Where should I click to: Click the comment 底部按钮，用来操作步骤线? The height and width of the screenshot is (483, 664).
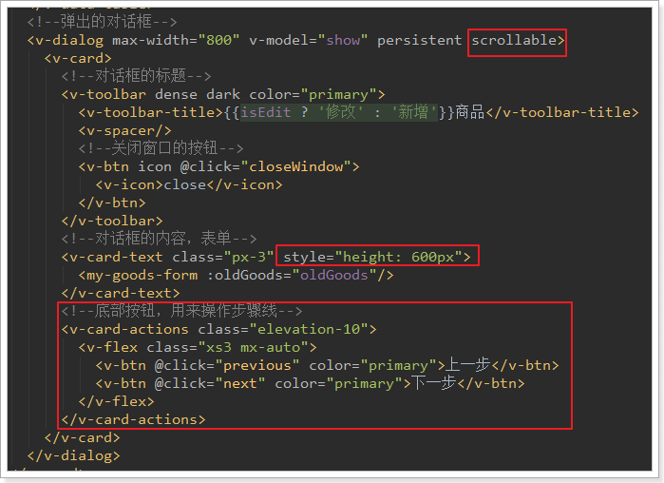181,311
